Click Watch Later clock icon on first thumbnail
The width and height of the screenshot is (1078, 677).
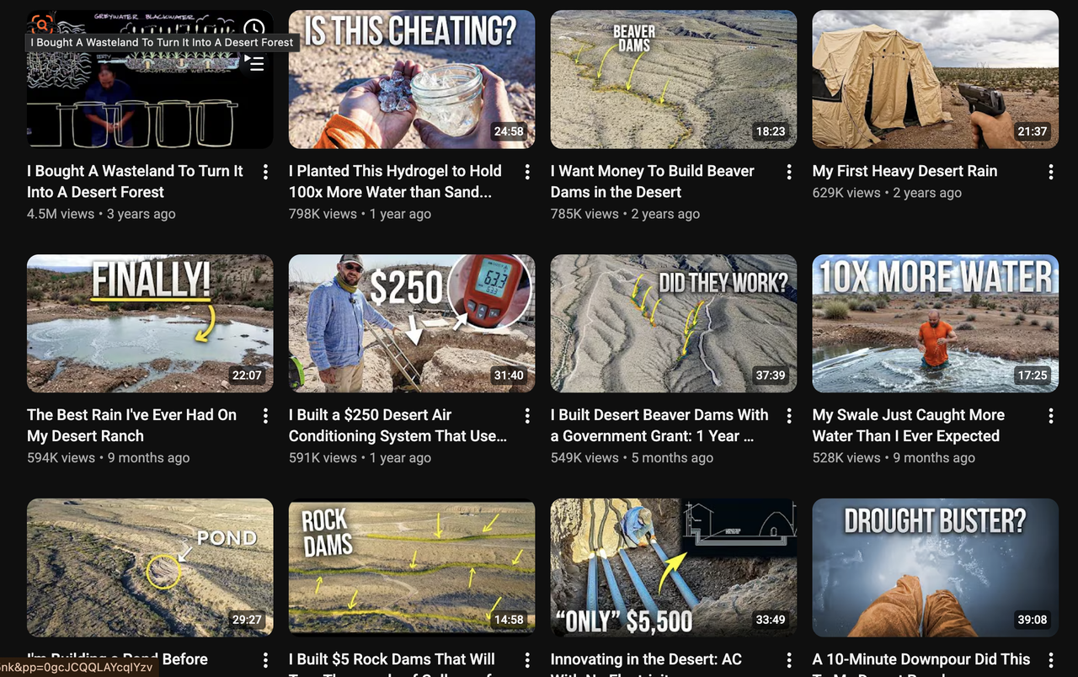253,30
